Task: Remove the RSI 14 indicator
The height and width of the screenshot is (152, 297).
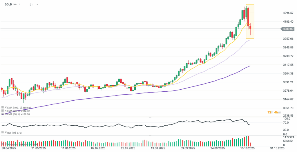Action: pyautogui.click(x=6, y=133)
